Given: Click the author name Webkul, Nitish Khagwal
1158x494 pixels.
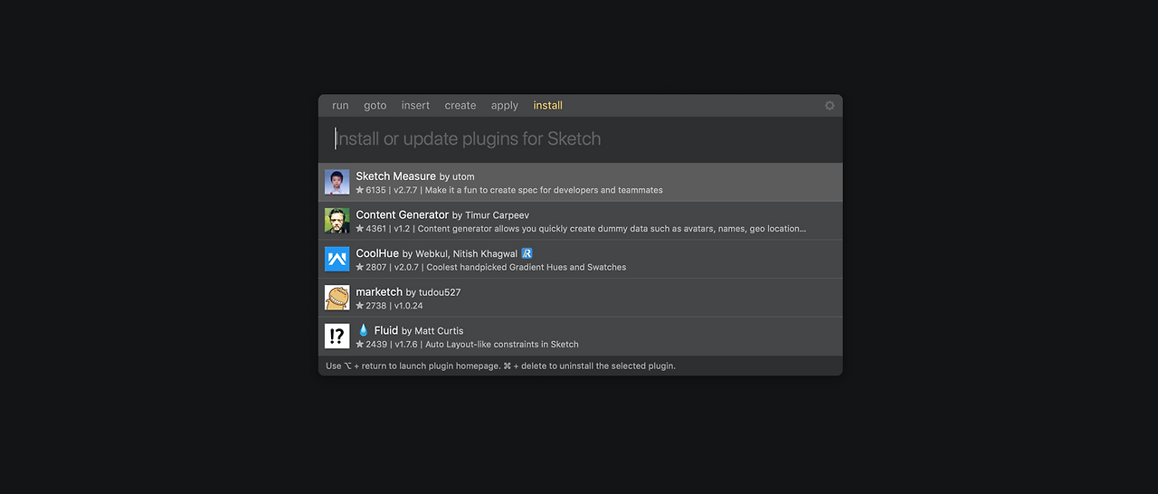Looking at the screenshot, I should pyautogui.click(x=467, y=254).
